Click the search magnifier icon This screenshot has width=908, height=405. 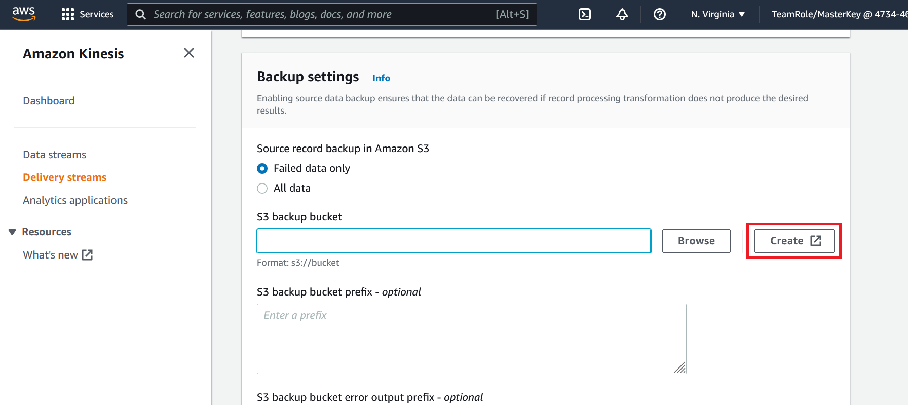click(141, 14)
